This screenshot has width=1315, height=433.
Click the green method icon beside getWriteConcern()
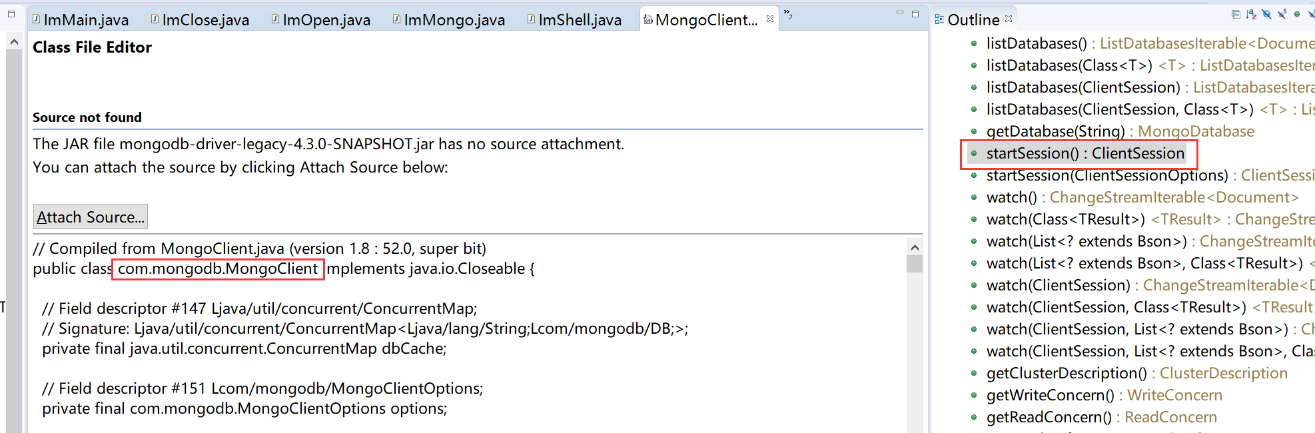(973, 395)
